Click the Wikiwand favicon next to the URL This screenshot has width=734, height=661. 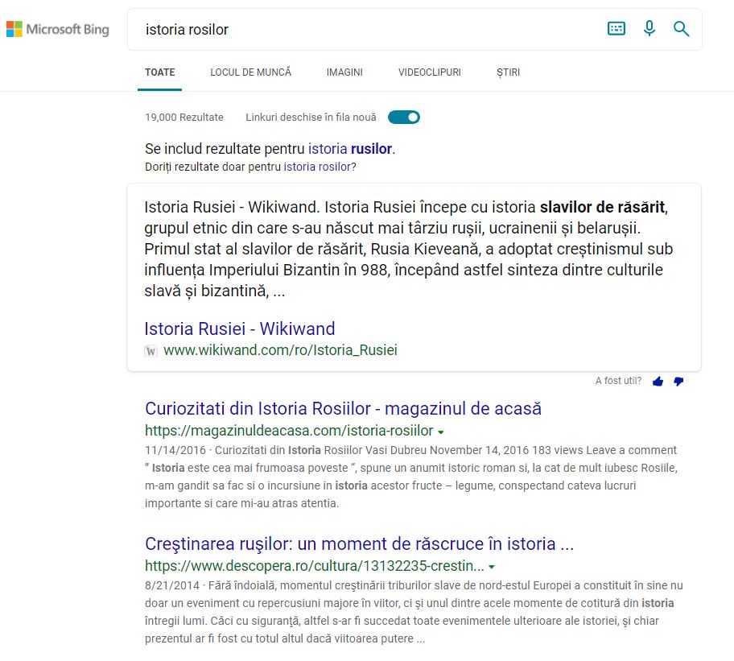tap(151, 350)
